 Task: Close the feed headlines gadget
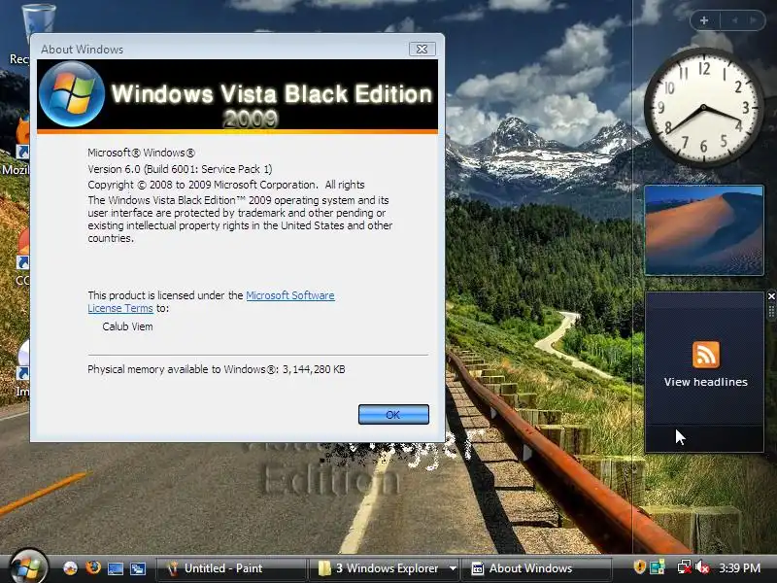[x=771, y=296]
